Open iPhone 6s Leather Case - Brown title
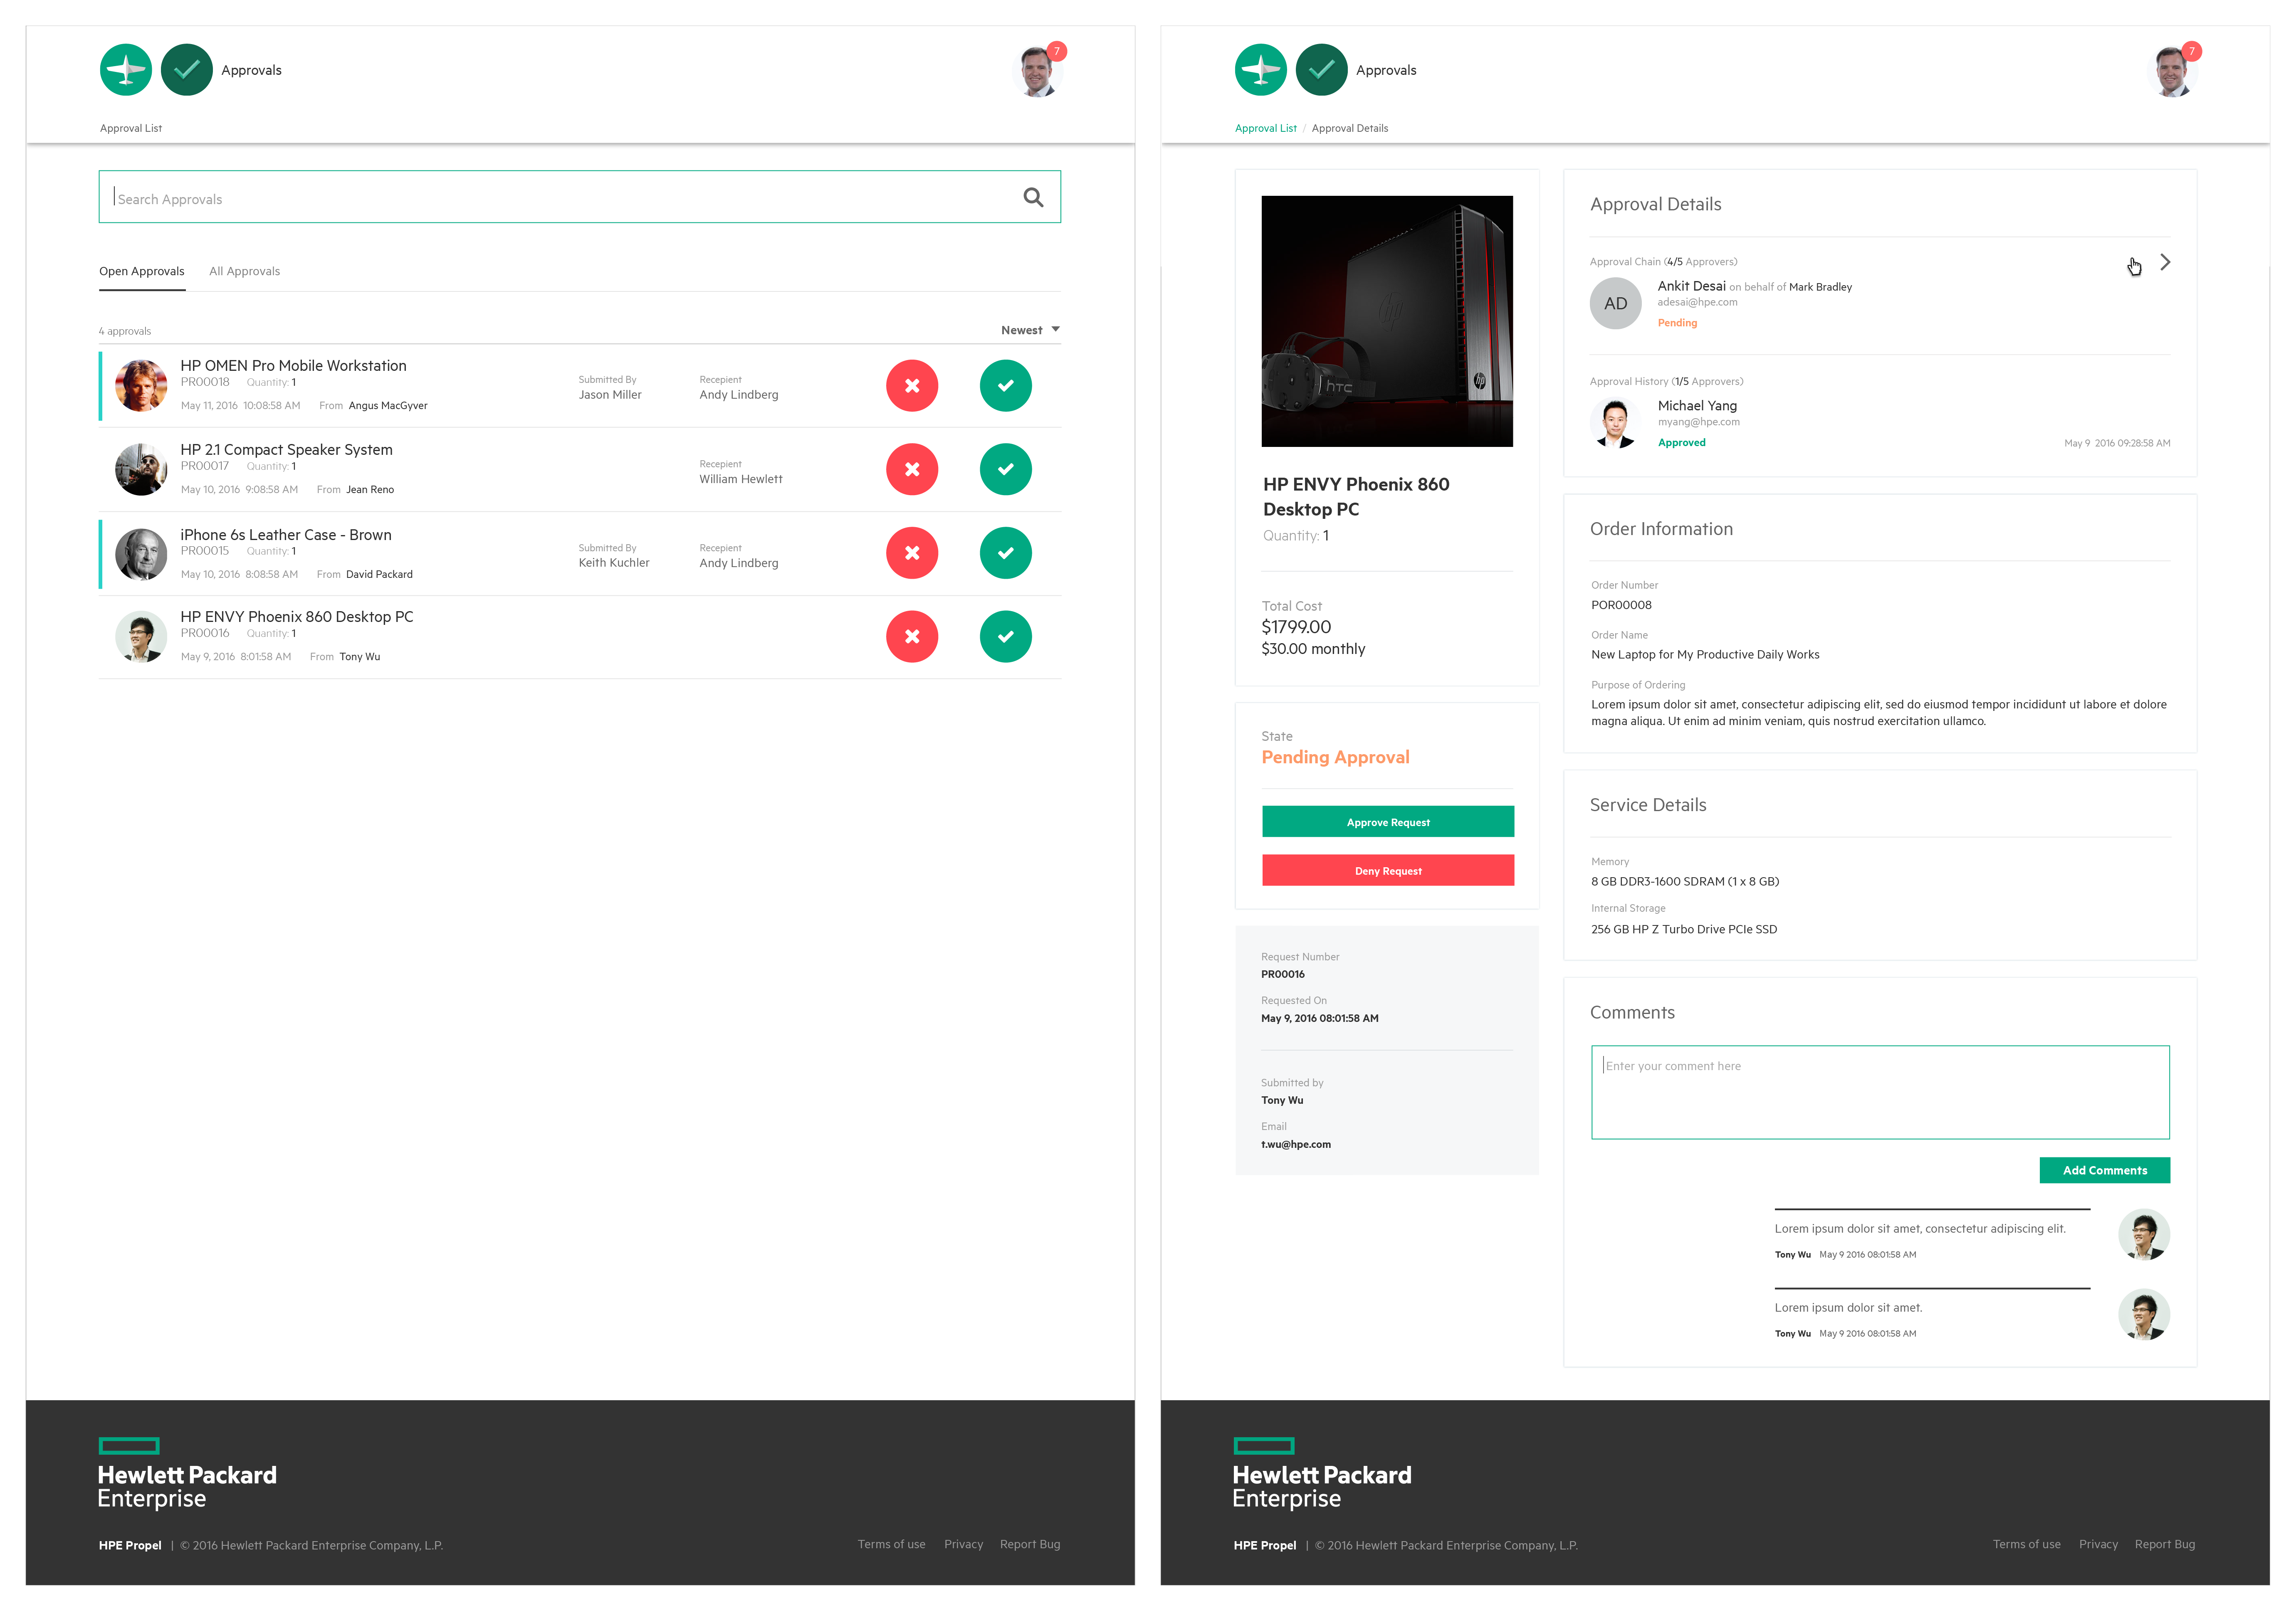The width and height of the screenshot is (2296, 1611). pyautogui.click(x=286, y=535)
